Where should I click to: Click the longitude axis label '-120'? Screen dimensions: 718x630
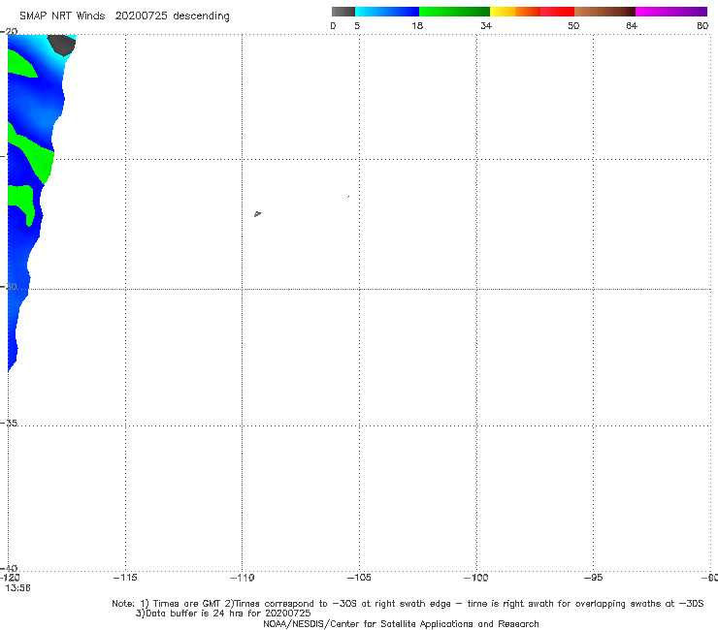tap(10, 578)
